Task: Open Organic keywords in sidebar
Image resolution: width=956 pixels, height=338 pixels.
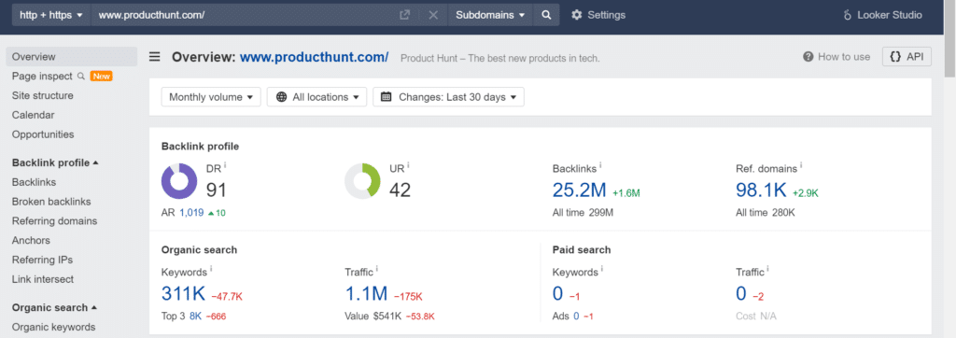Action: pyautogui.click(x=53, y=327)
